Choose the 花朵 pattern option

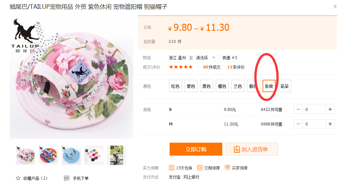(x=285, y=86)
